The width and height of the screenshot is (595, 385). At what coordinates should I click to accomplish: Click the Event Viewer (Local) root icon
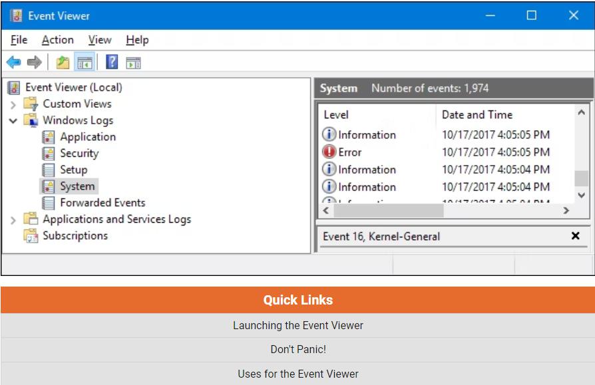[14, 88]
